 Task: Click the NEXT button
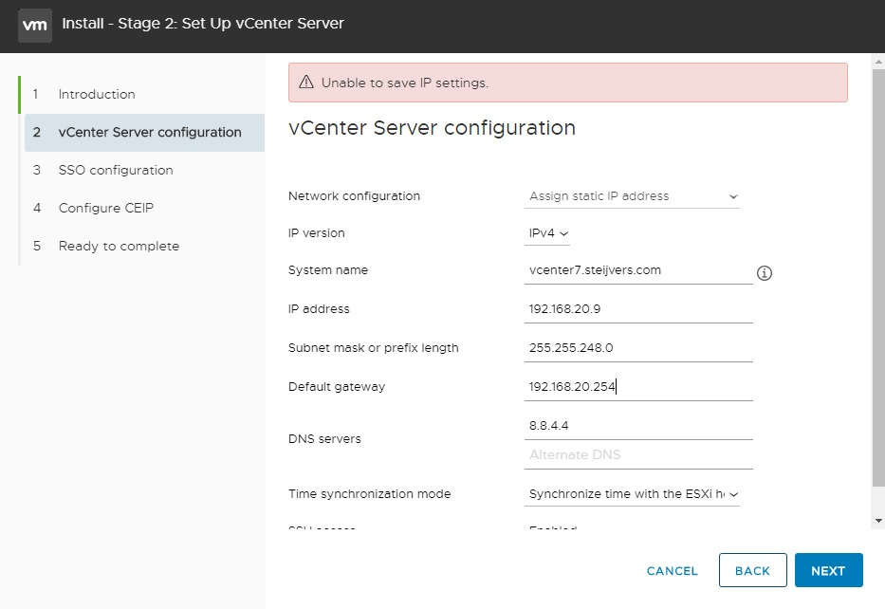(x=828, y=570)
